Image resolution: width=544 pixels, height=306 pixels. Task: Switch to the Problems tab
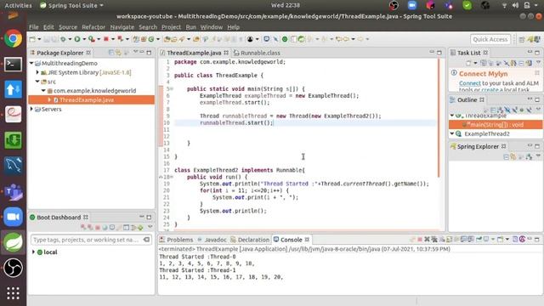click(176, 240)
